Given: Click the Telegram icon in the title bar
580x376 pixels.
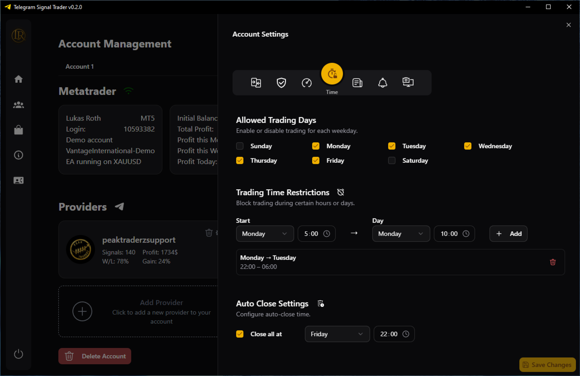Looking at the screenshot, I should (x=8, y=7).
